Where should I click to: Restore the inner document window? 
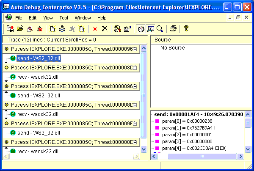(x=238, y=17)
